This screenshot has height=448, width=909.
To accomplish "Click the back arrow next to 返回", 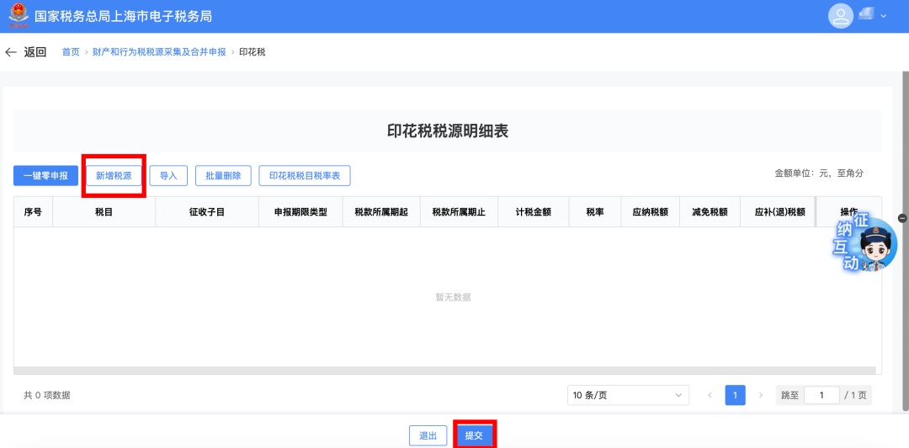I will [x=11, y=52].
